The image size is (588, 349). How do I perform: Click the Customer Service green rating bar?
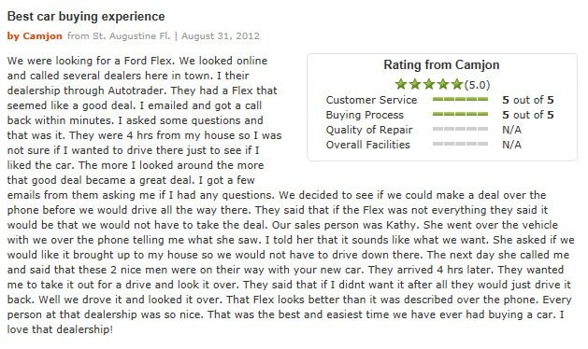pos(460,99)
